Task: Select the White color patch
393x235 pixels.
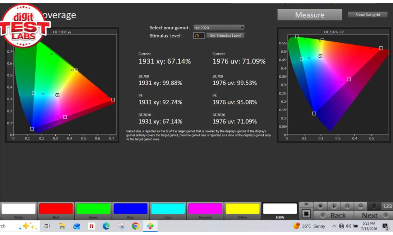Action: pos(18,211)
